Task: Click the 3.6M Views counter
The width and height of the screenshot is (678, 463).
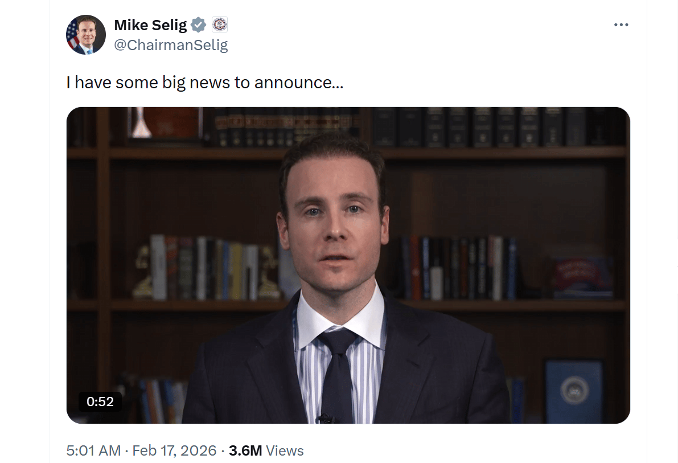Action: coord(266,450)
